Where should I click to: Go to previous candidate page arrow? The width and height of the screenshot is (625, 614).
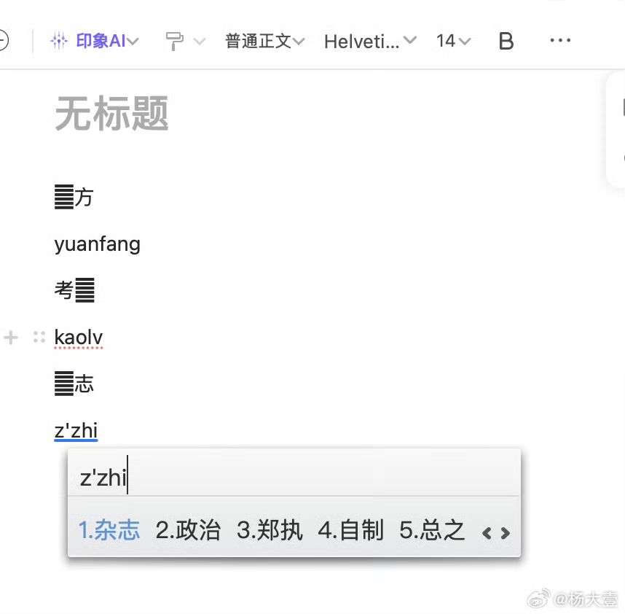[x=487, y=533]
